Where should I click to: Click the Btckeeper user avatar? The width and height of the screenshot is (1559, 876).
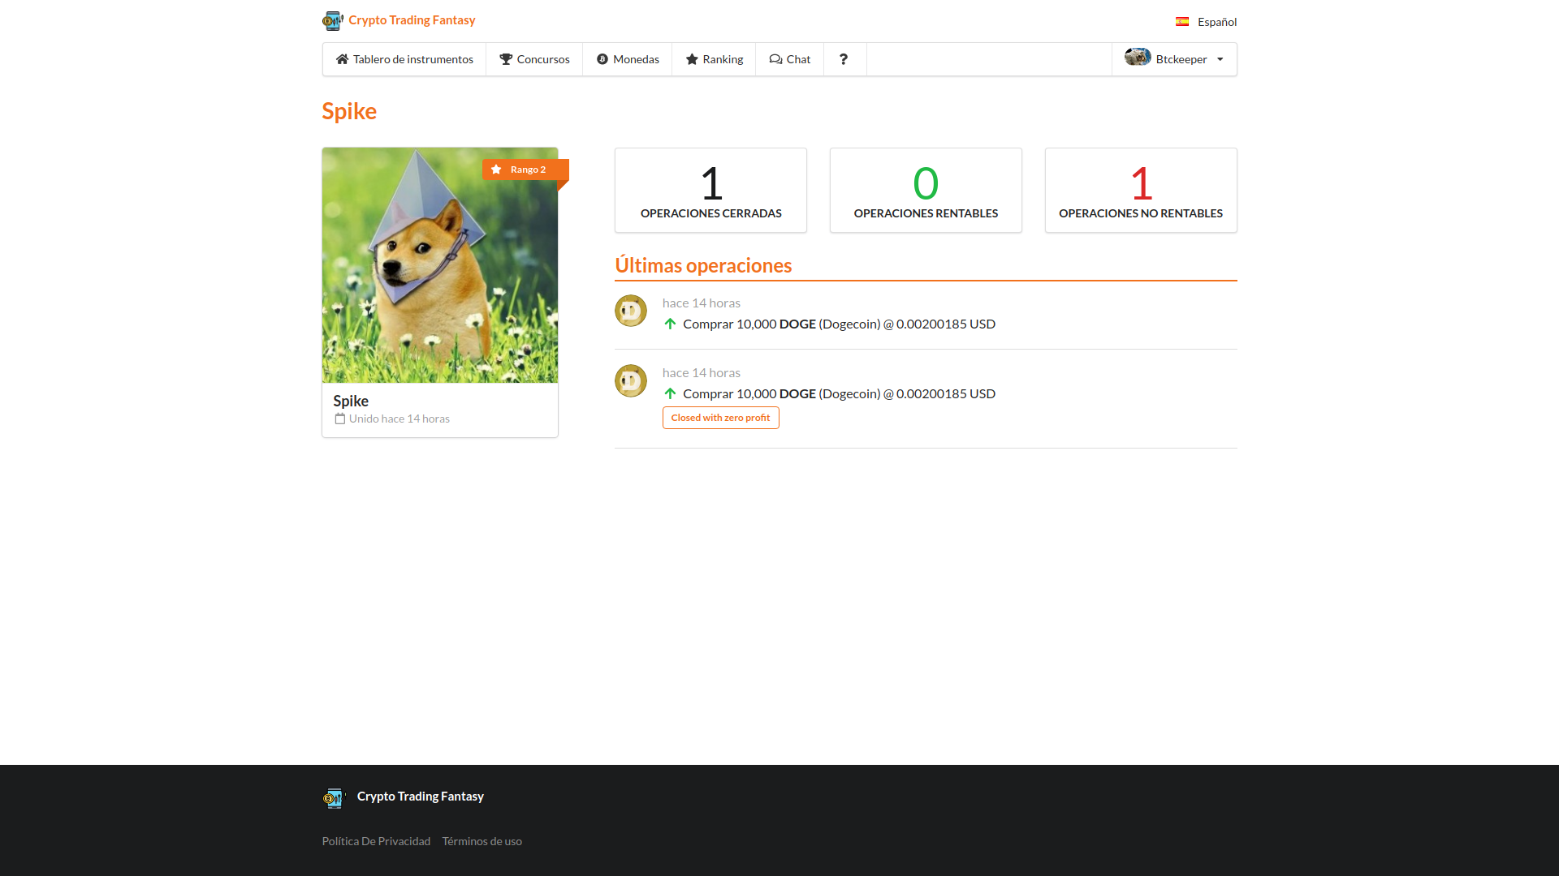tap(1138, 58)
